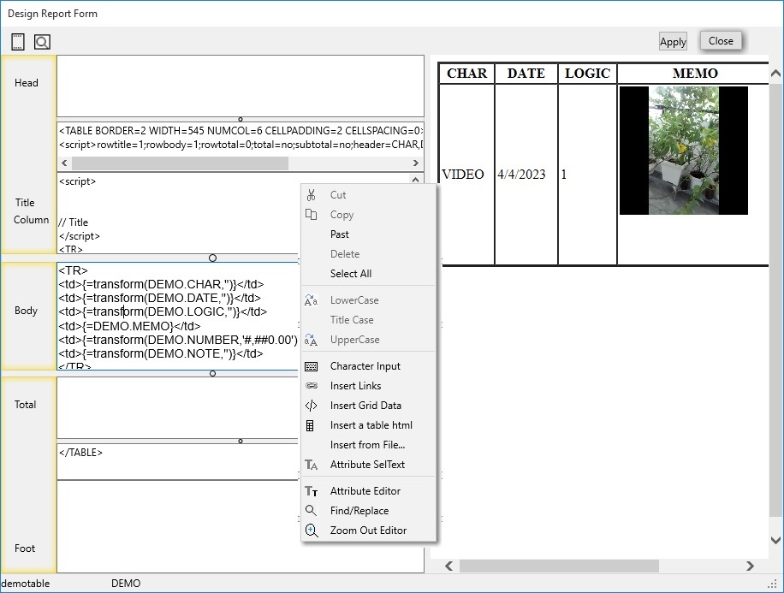
Task: Click the Insert Grid Data code icon
Action: click(312, 406)
